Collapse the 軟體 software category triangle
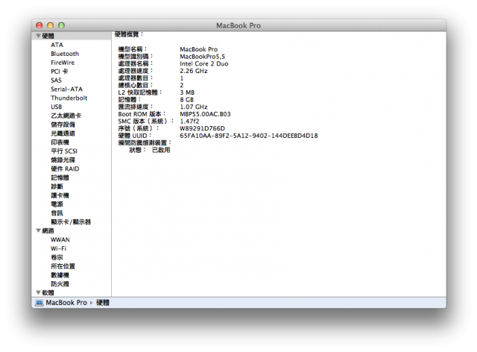The image size is (477, 352). 38,292
